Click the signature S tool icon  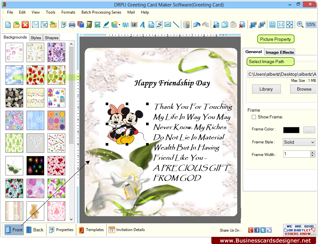pos(159,25)
